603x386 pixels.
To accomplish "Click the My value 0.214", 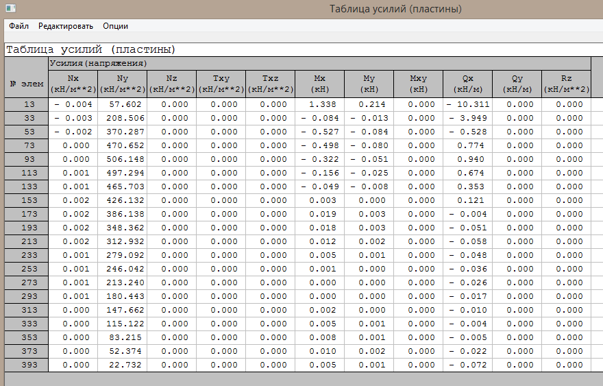I will [x=369, y=104].
